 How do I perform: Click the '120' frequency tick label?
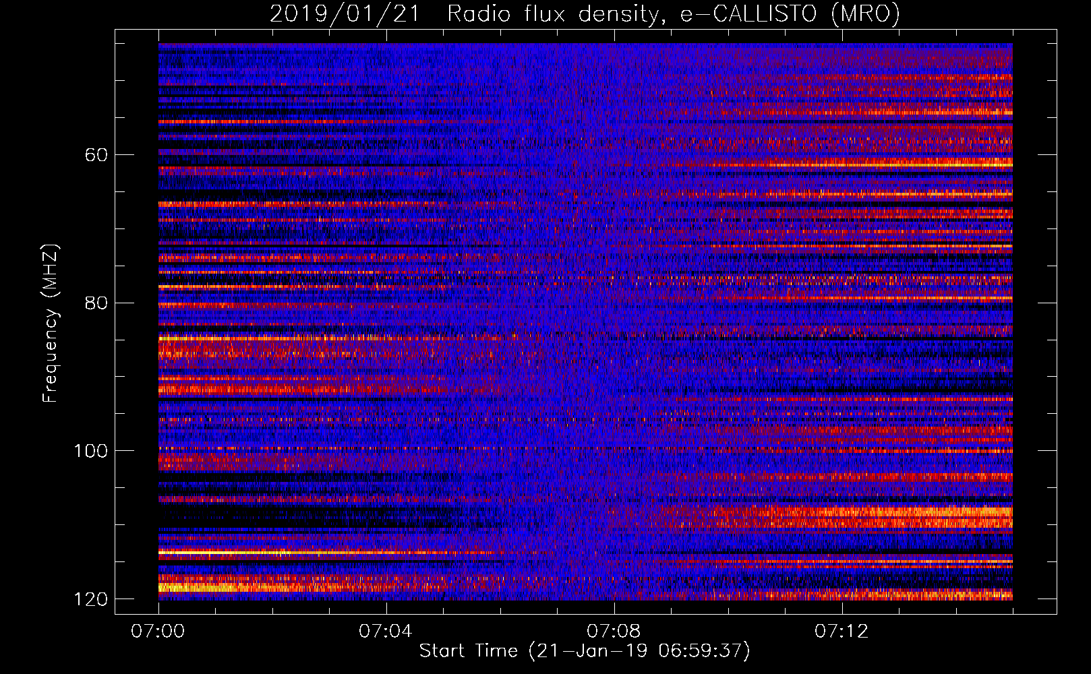pyautogui.click(x=91, y=599)
